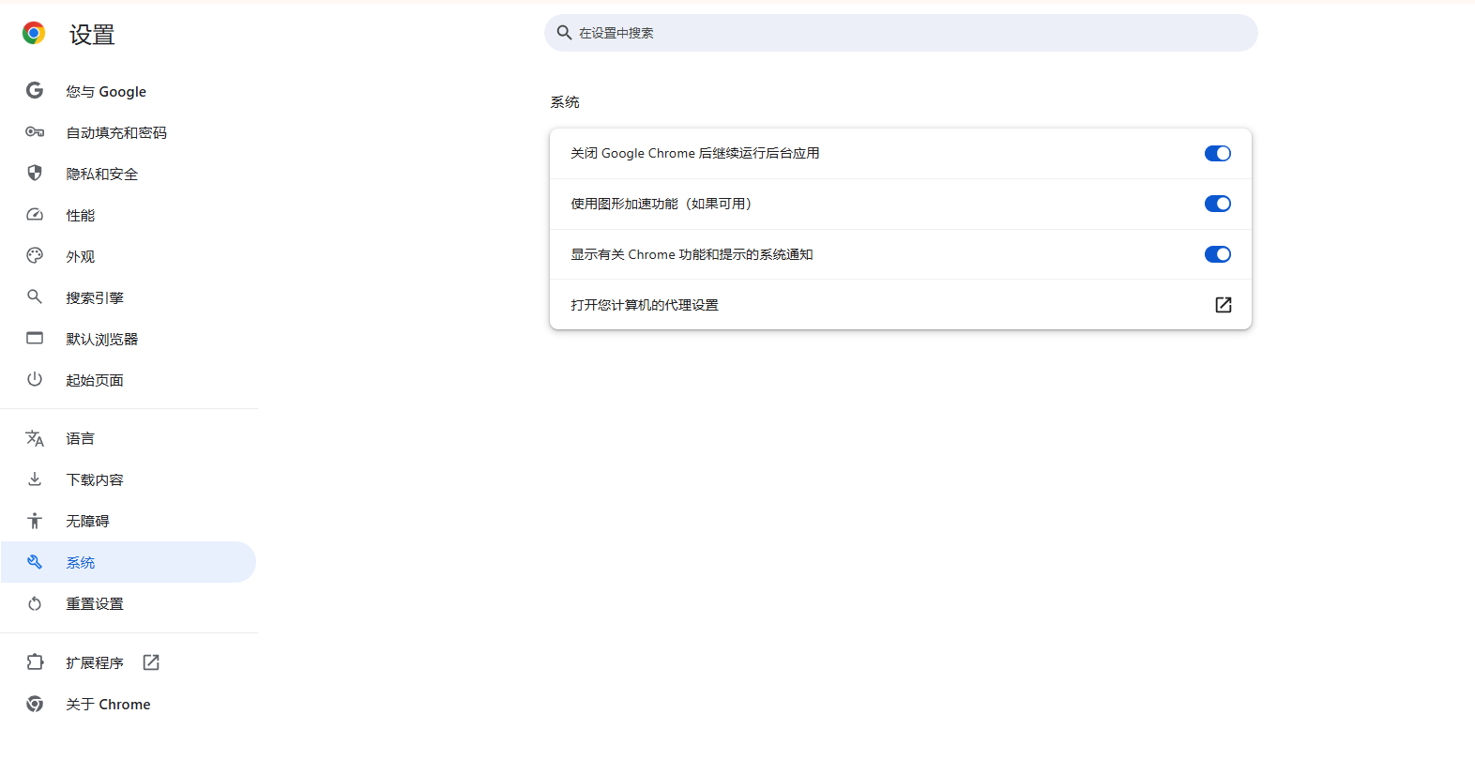Screen dimensions: 1475x760
Task: Click the 关闭 Google Chrome 后继续运行后台应用 label
Action: pos(695,153)
